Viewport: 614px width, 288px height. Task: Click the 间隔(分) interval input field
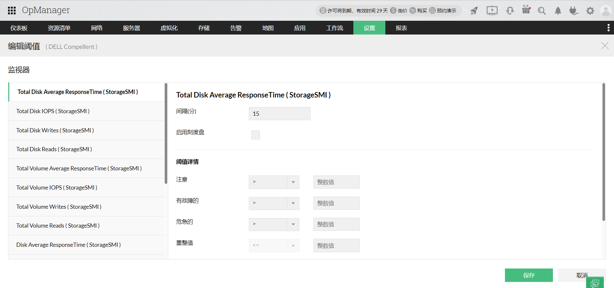coord(279,113)
